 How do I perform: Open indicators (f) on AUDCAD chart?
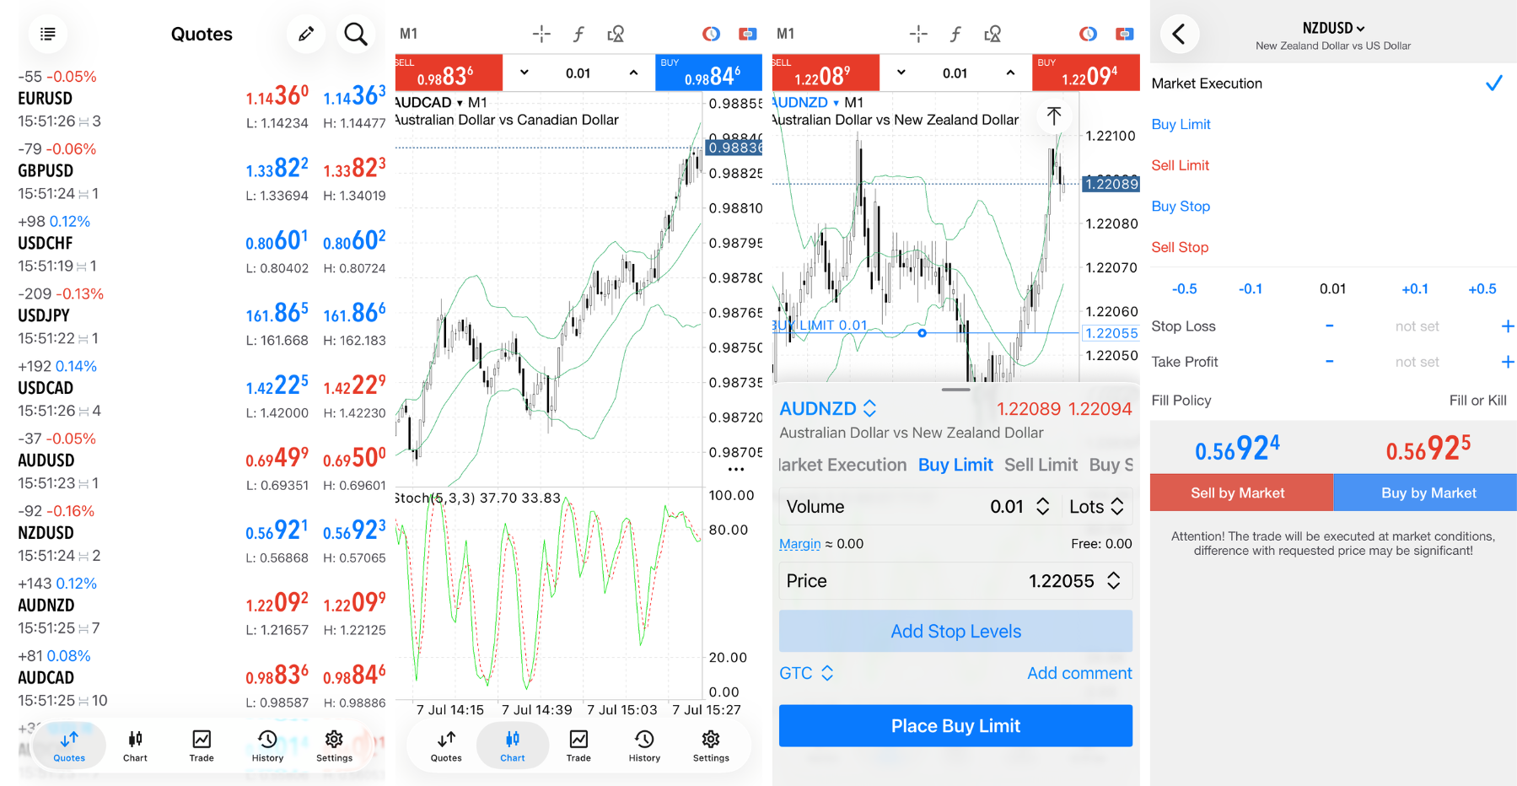(578, 34)
